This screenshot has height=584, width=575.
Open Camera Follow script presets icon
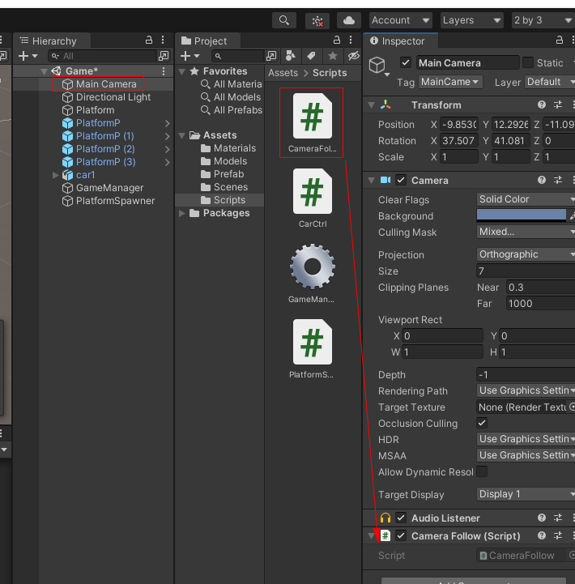tap(558, 535)
